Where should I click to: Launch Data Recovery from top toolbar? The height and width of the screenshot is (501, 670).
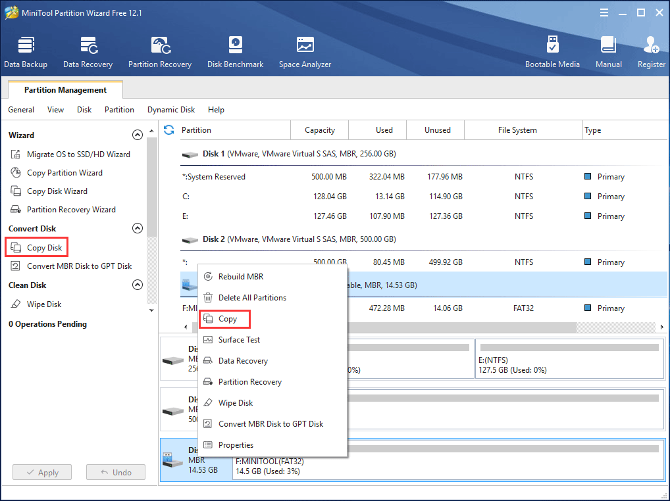click(x=88, y=52)
